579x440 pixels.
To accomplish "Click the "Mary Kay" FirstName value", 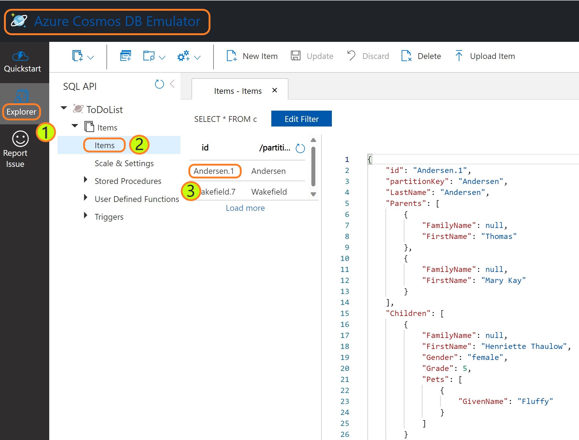I will point(503,280).
